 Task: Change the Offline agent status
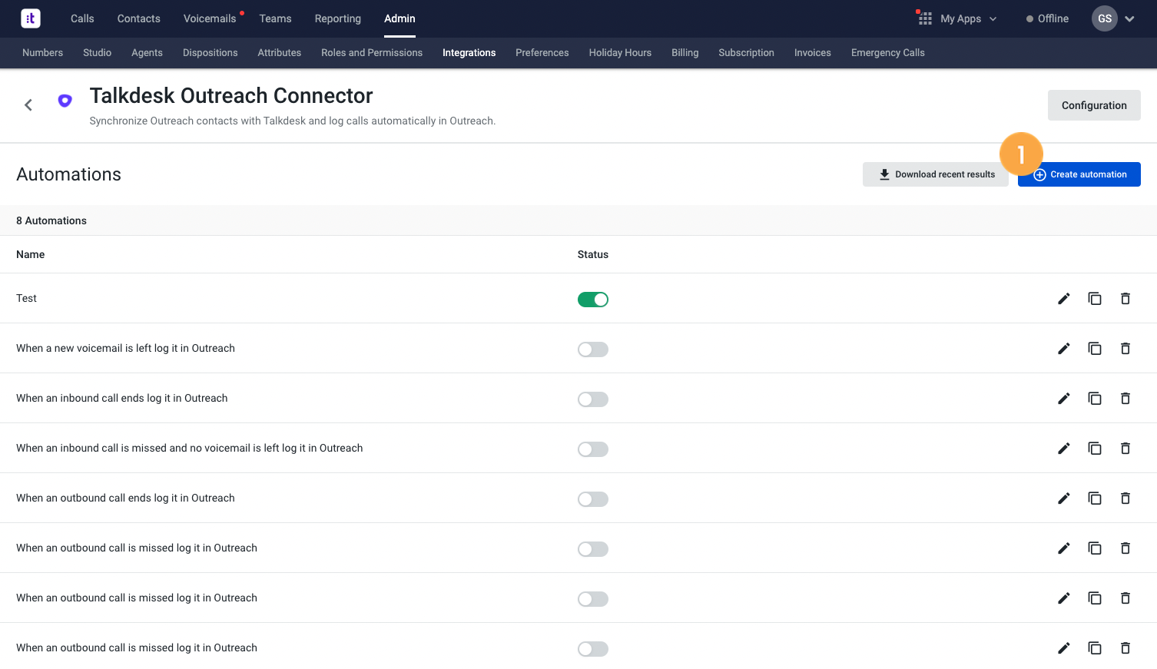click(1047, 18)
